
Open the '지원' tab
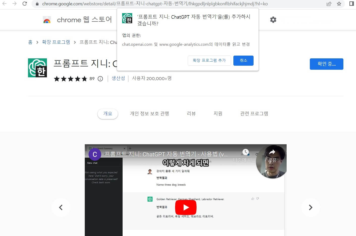click(x=218, y=114)
